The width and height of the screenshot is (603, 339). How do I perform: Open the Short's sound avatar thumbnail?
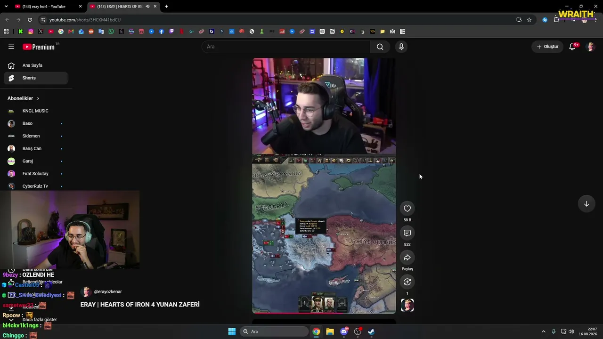tap(407, 305)
